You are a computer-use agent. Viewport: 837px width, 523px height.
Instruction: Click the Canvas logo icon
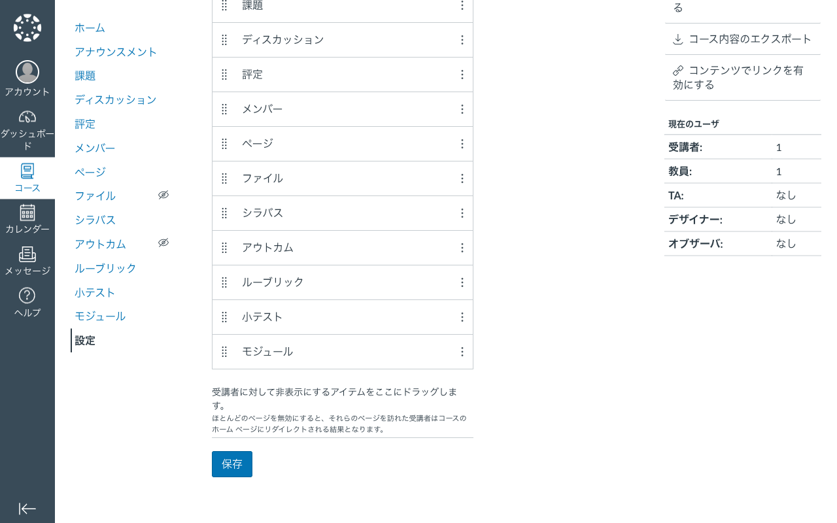27,27
